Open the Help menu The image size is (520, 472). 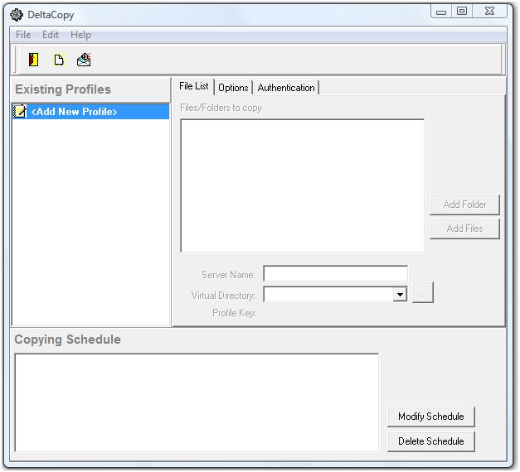point(80,35)
